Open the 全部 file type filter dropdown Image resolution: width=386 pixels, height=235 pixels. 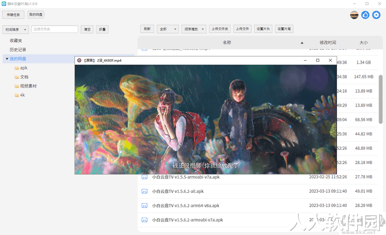168,29
